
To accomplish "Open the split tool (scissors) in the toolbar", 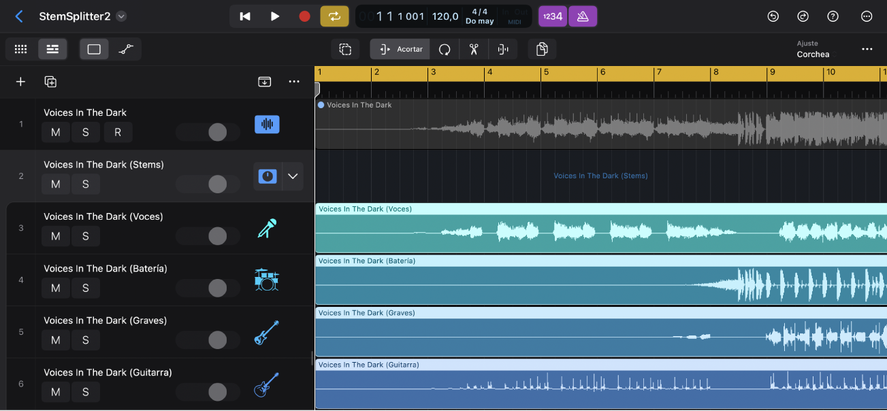I will pos(473,49).
